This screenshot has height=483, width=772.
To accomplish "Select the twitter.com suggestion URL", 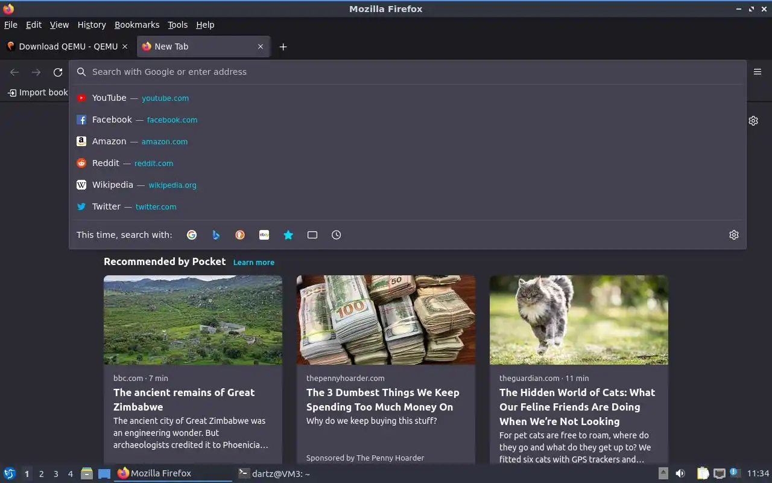I will [156, 207].
